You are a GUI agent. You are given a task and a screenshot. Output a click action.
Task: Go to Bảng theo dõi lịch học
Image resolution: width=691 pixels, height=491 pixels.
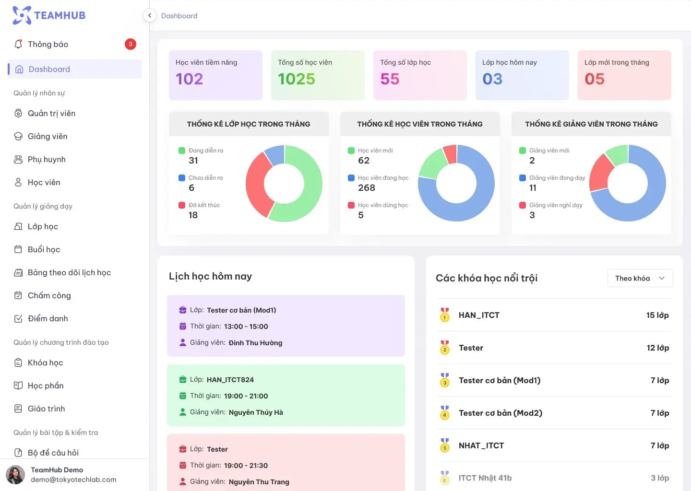point(69,272)
